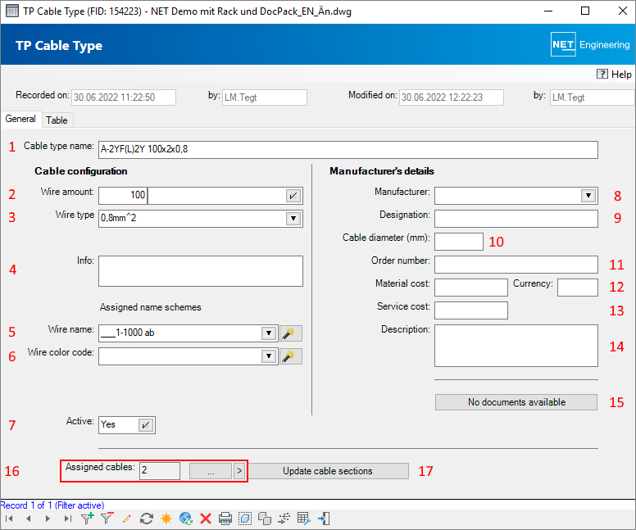Click the Recorded on date field
Screen dimensions: 636x530
pos(124,97)
